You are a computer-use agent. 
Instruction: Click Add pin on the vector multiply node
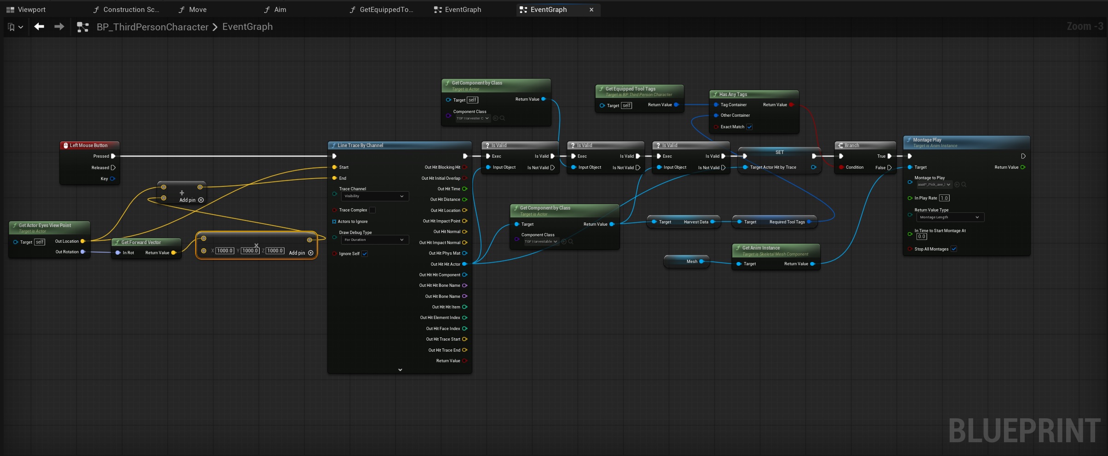click(301, 253)
